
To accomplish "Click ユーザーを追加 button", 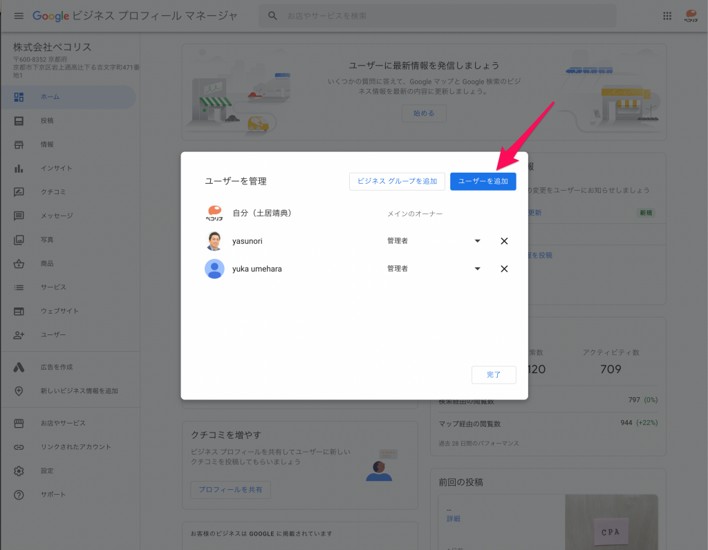I will pos(483,182).
